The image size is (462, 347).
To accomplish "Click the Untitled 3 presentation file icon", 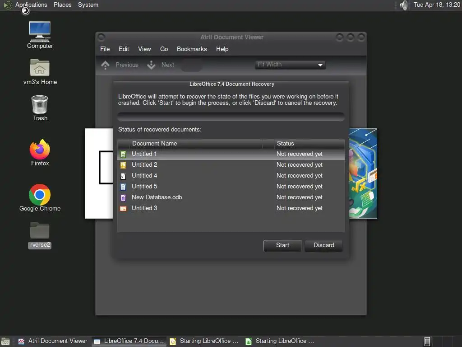I will pyautogui.click(x=123, y=209).
